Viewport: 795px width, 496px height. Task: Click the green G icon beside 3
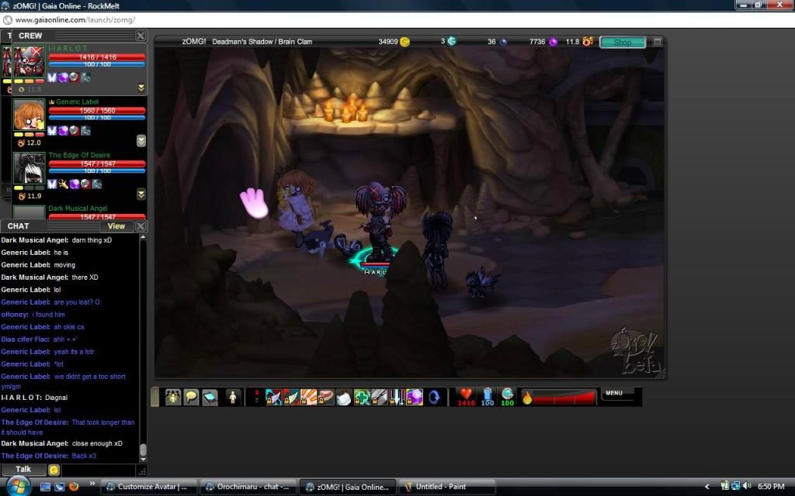point(451,41)
